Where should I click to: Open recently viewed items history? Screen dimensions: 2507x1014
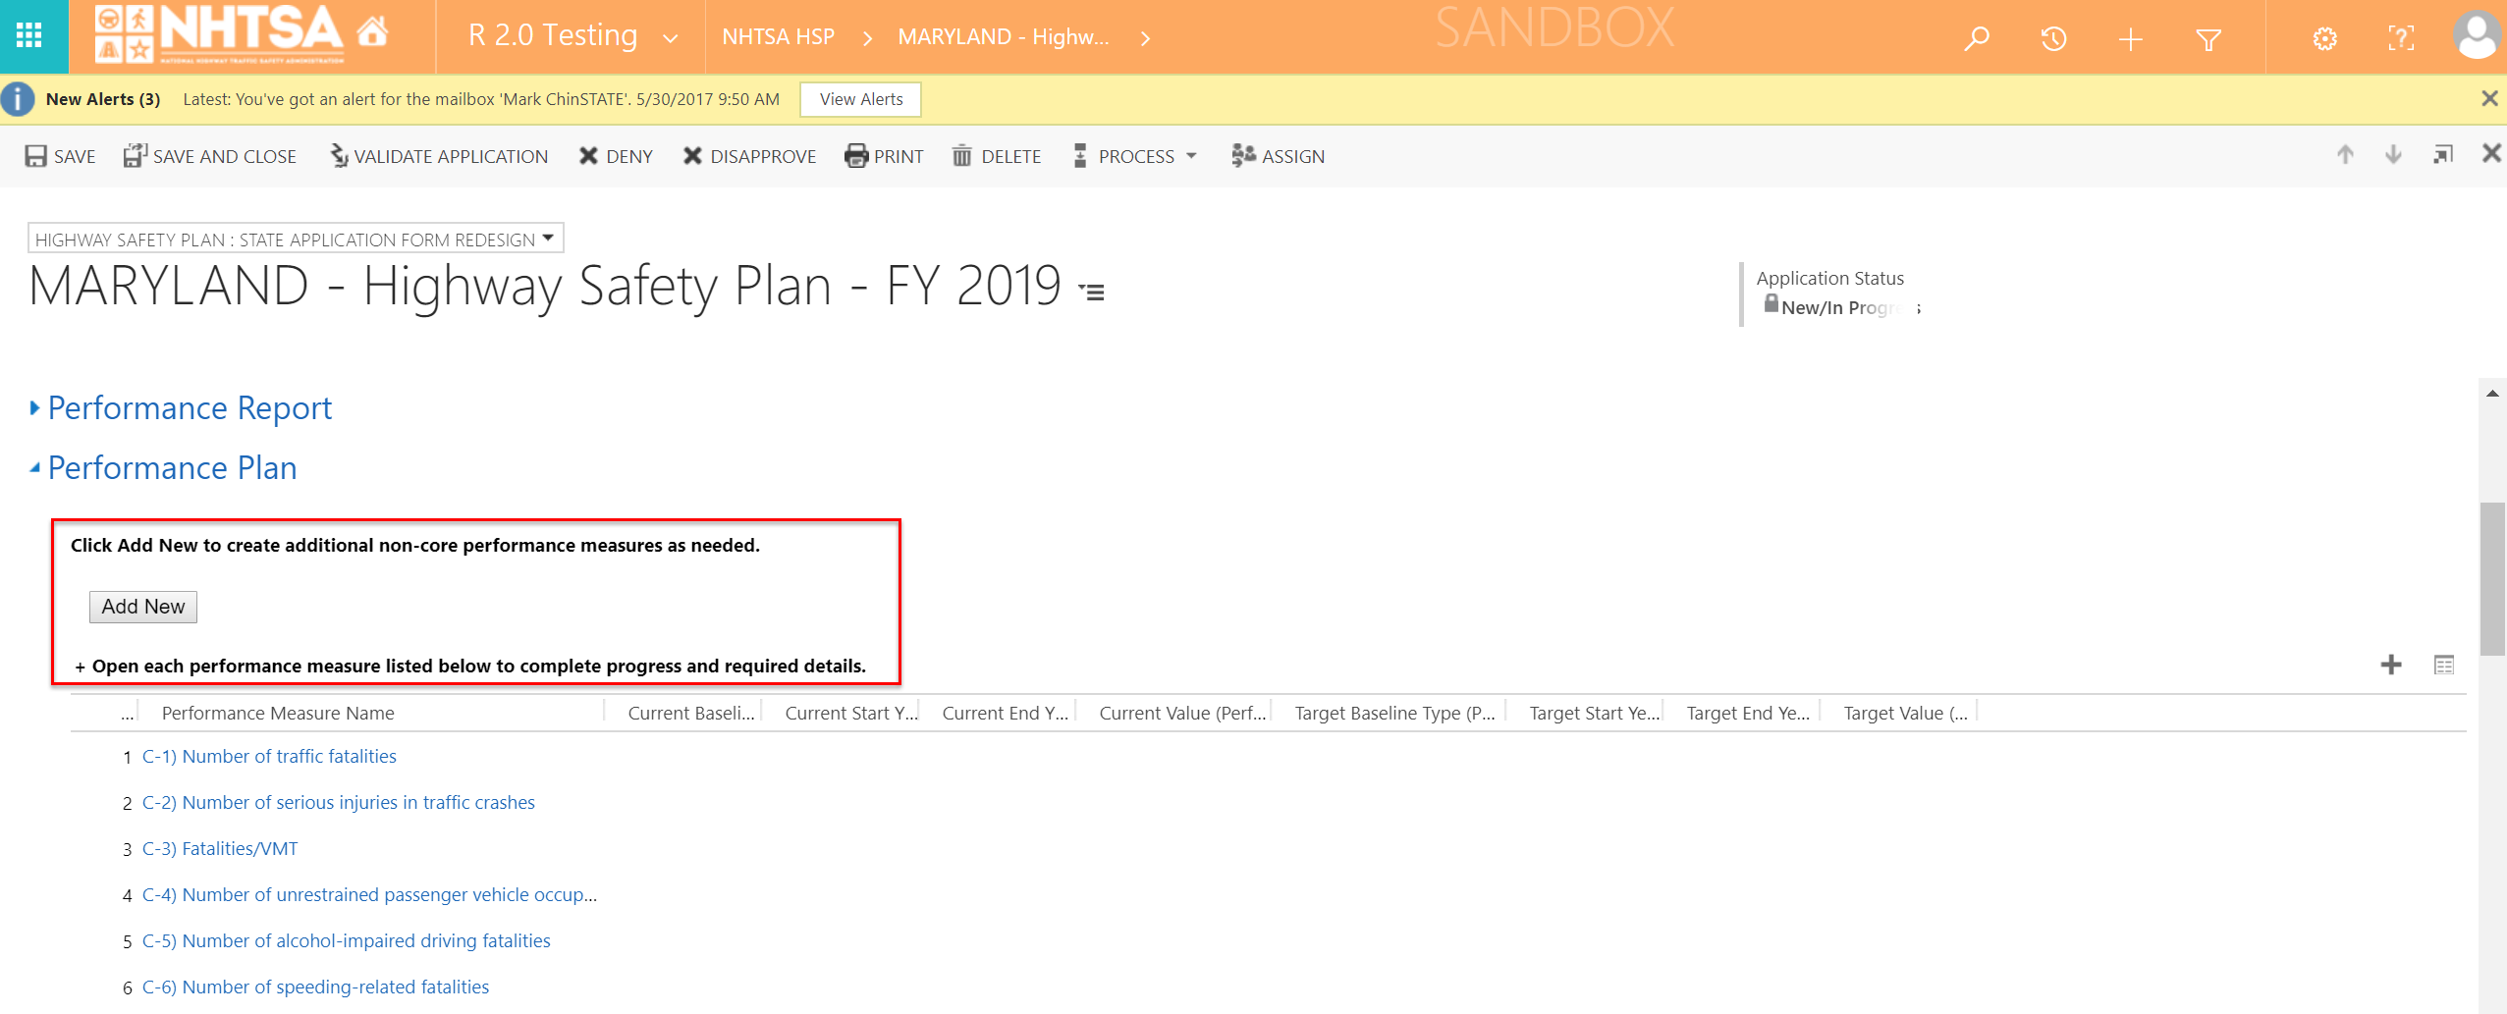click(x=2053, y=39)
